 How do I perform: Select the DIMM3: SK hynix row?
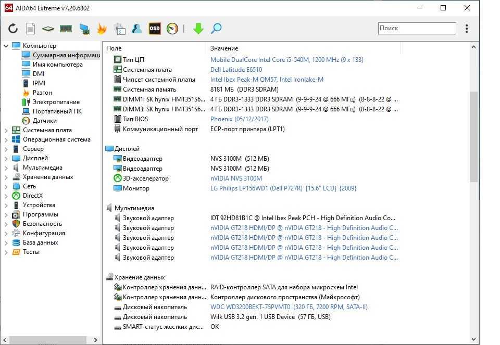(x=252, y=109)
